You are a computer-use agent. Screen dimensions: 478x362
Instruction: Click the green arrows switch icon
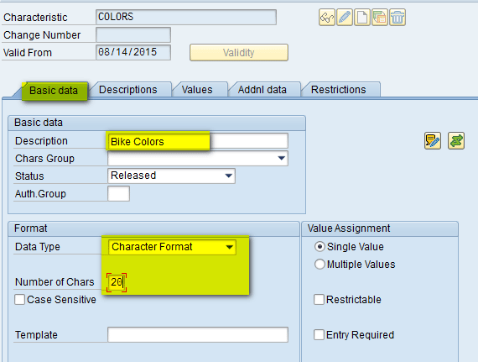[x=456, y=141]
